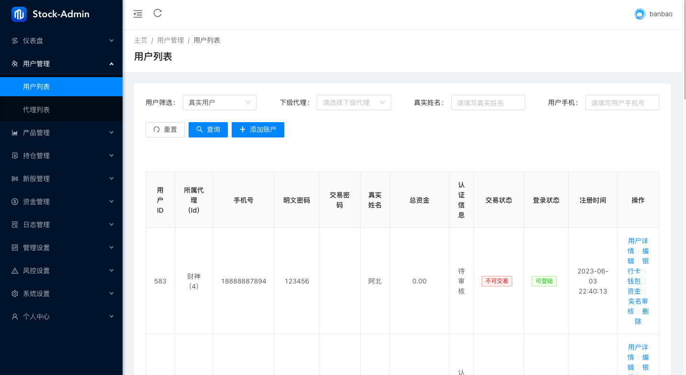686x375 pixels.
Task: Open 风控设置 in the sidebar
Action: pyautogui.click(x=61, y=271)
